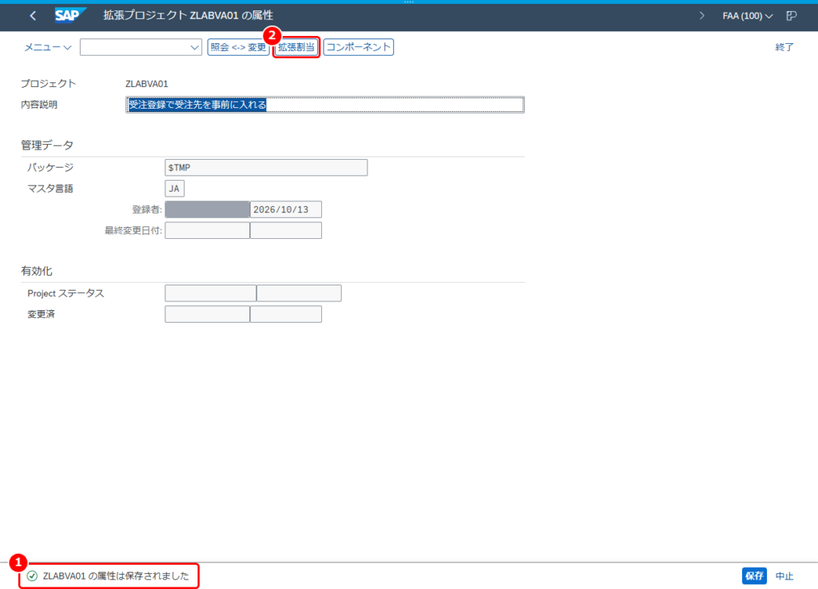Open the FAA (100) system dropdown
This screenshot has width=818, height=589.
click(x=747, y=16)
